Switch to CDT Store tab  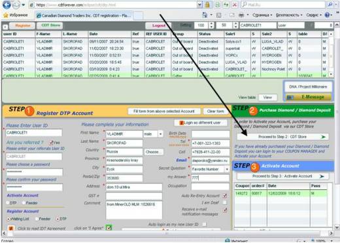point(50,26)
